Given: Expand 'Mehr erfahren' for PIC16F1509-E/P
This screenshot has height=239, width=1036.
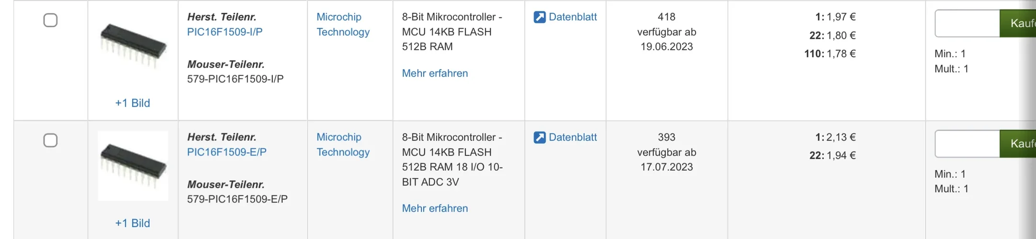Looking at the screenshot, I should click(x=435, y=208).
